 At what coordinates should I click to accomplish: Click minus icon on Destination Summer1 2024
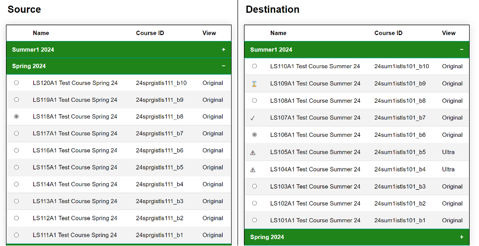click(x=461, y=49)
